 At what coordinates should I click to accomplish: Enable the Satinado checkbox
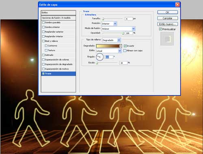click(x=43, y=55)
